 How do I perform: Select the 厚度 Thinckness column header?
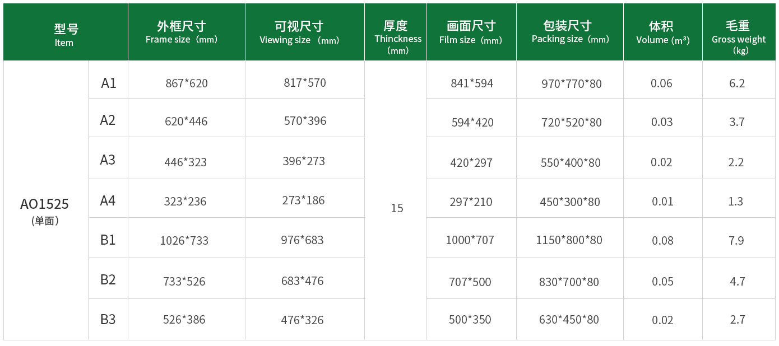click(395, 32)
